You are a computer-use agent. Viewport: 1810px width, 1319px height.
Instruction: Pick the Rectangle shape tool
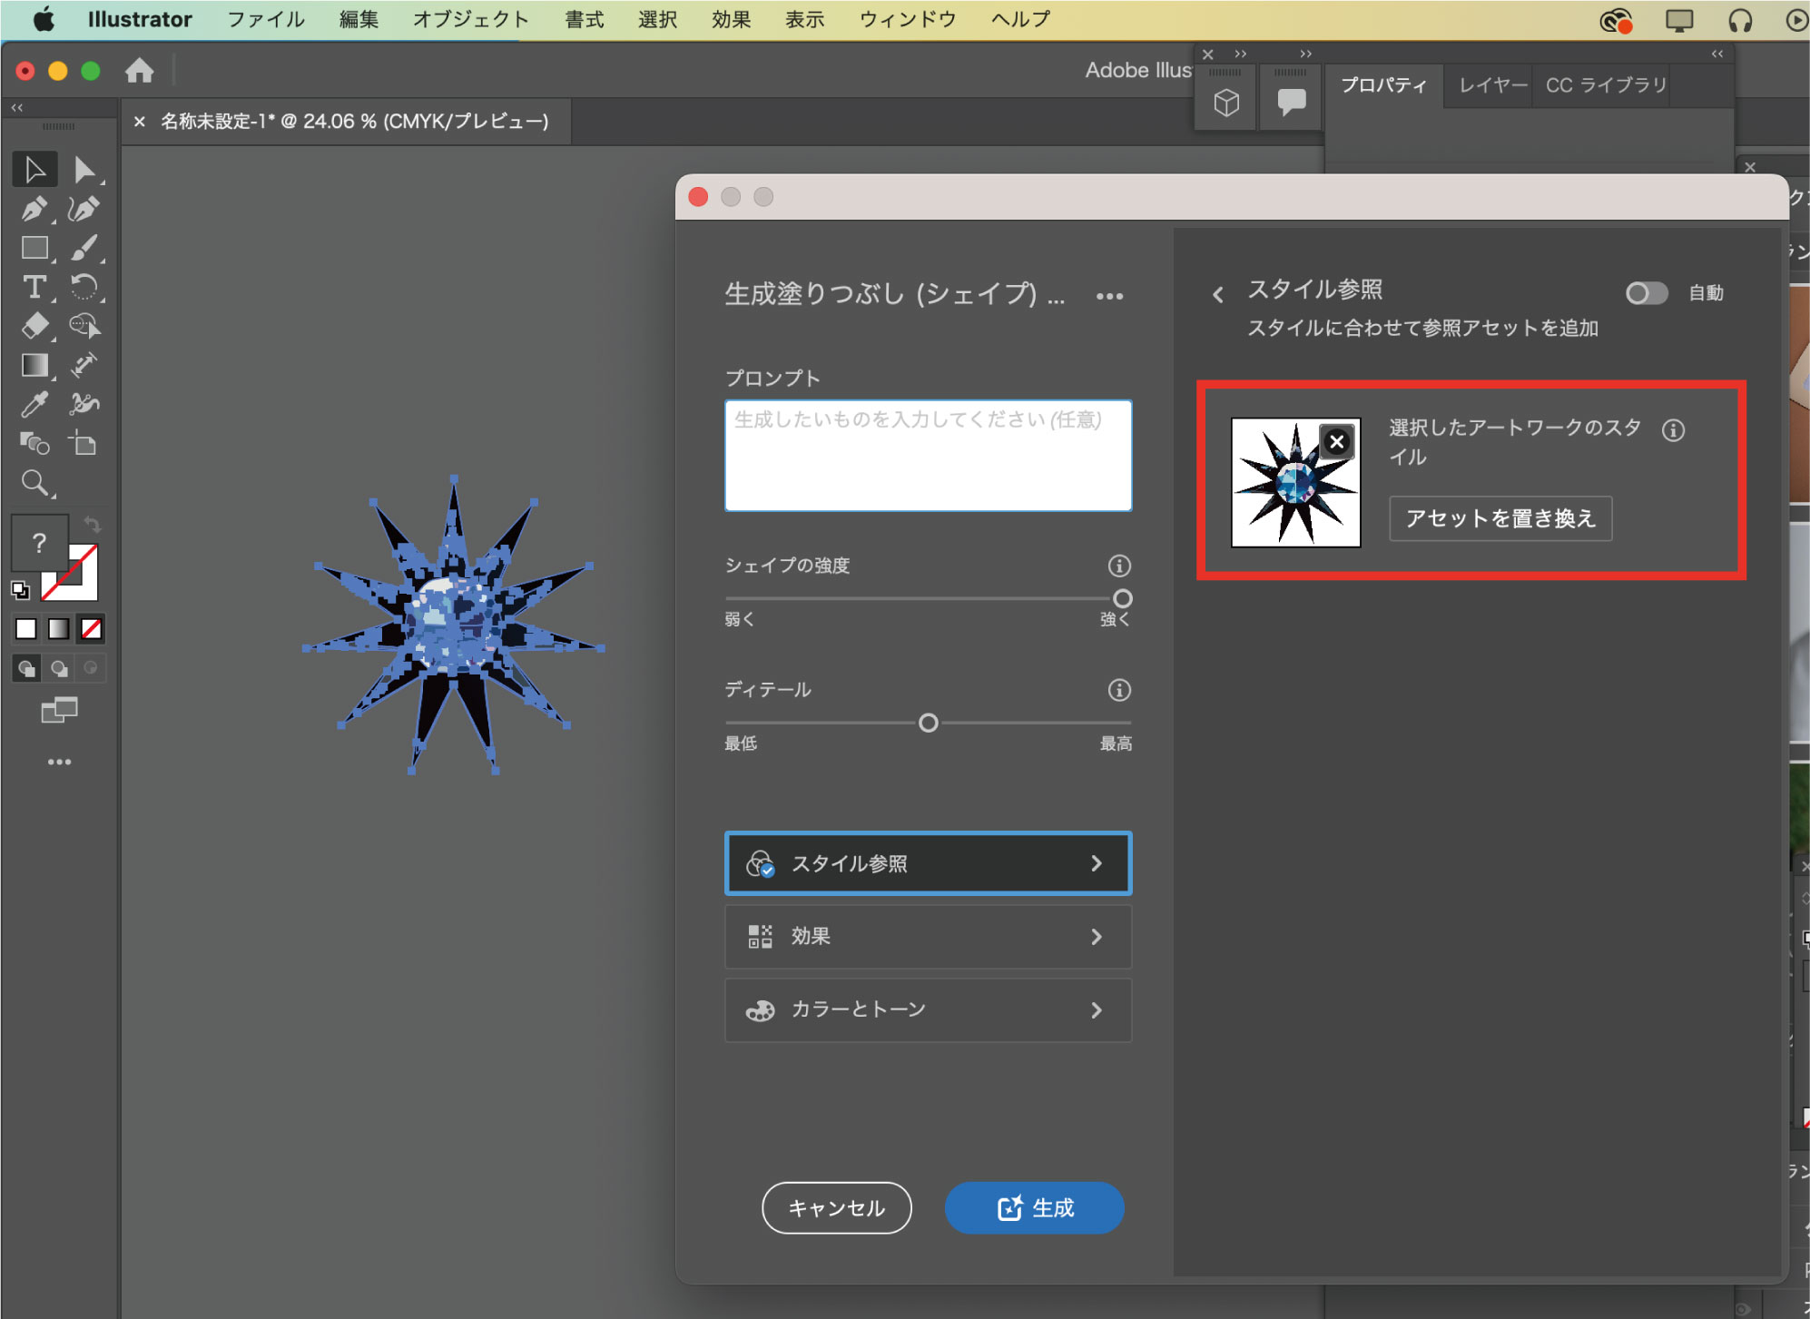click(x=34, y=248)
